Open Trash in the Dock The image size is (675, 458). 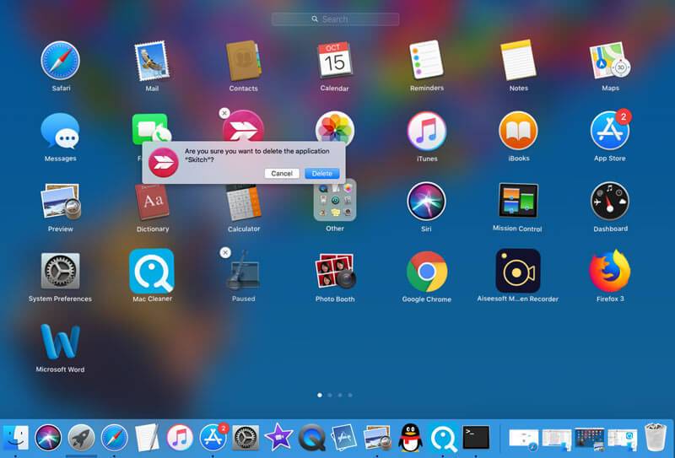pyautogui.click(x=656, y=437)
